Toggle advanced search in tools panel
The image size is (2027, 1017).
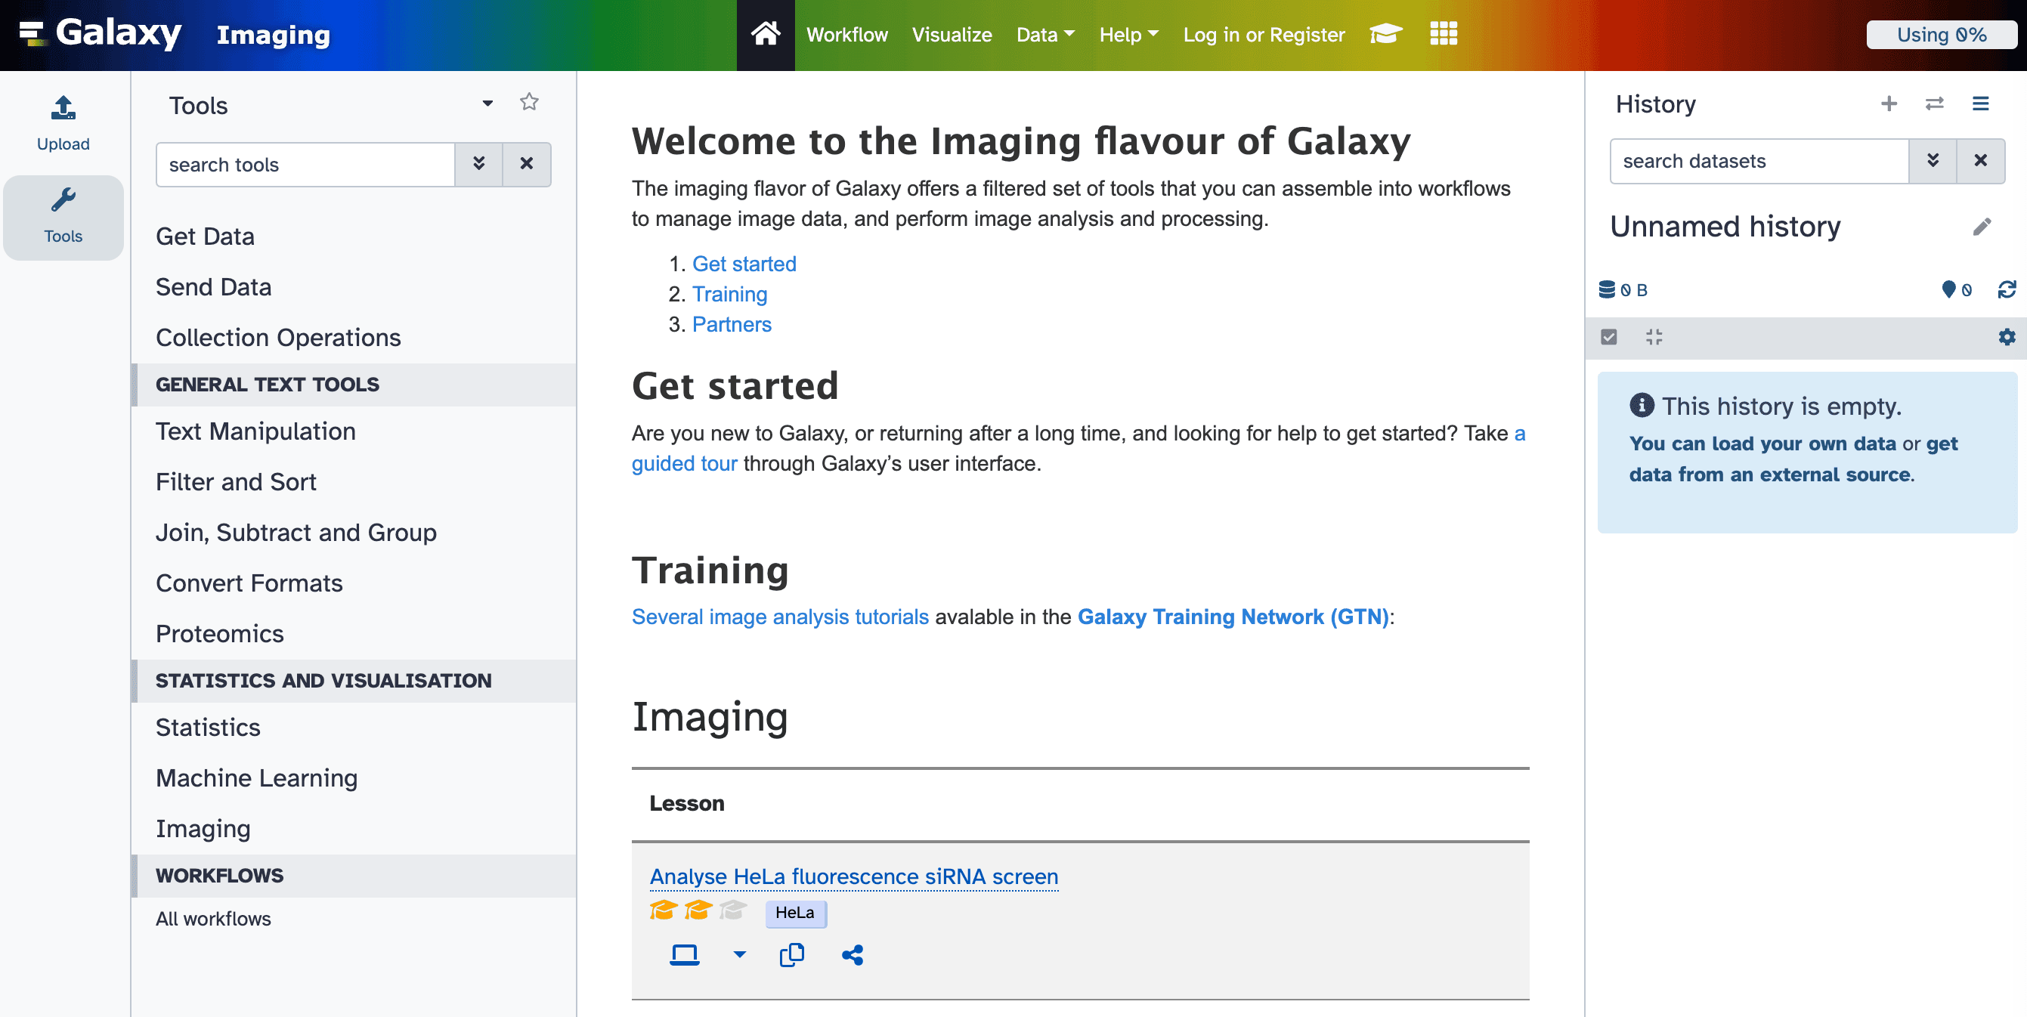478,165
